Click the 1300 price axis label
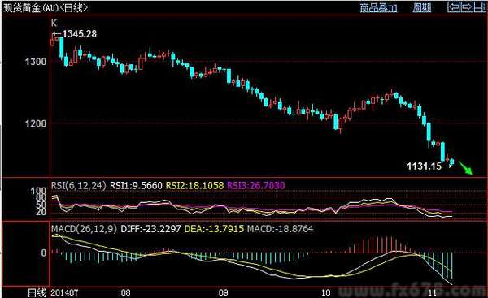 click(x=36, y=62)
